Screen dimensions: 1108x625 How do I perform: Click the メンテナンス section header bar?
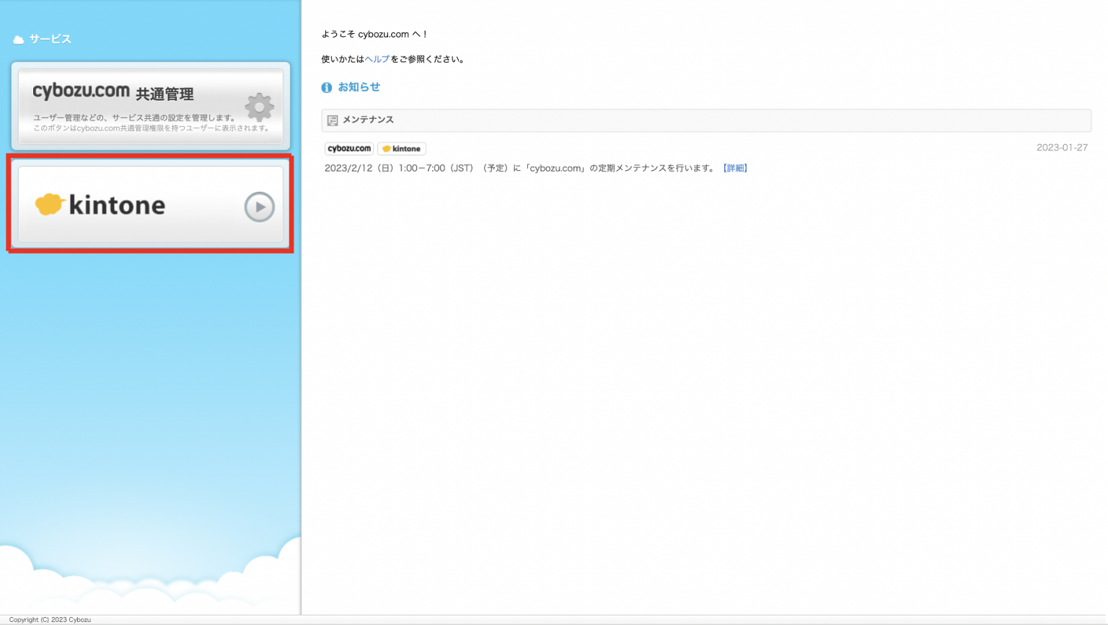point(705,120)
